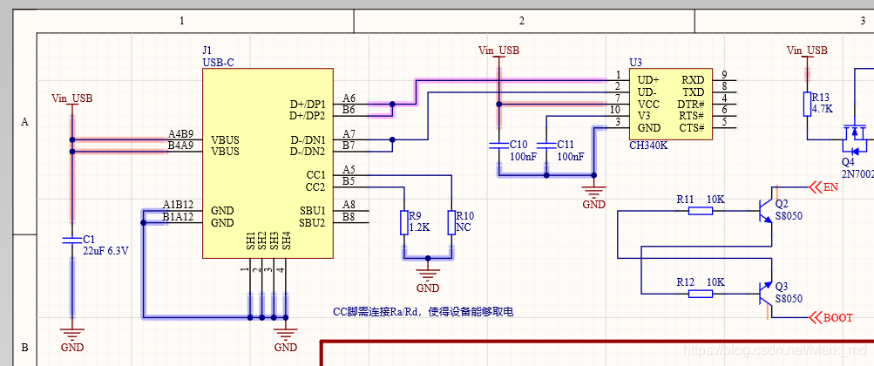This screenshot has height=366, width=874.
Task: Click the 22uF 6.3V value text
Action: tap(106, 251)
